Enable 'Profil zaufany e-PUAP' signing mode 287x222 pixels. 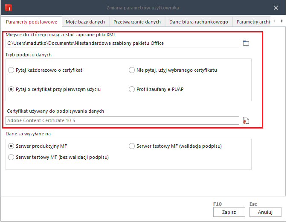pos(132,89)
